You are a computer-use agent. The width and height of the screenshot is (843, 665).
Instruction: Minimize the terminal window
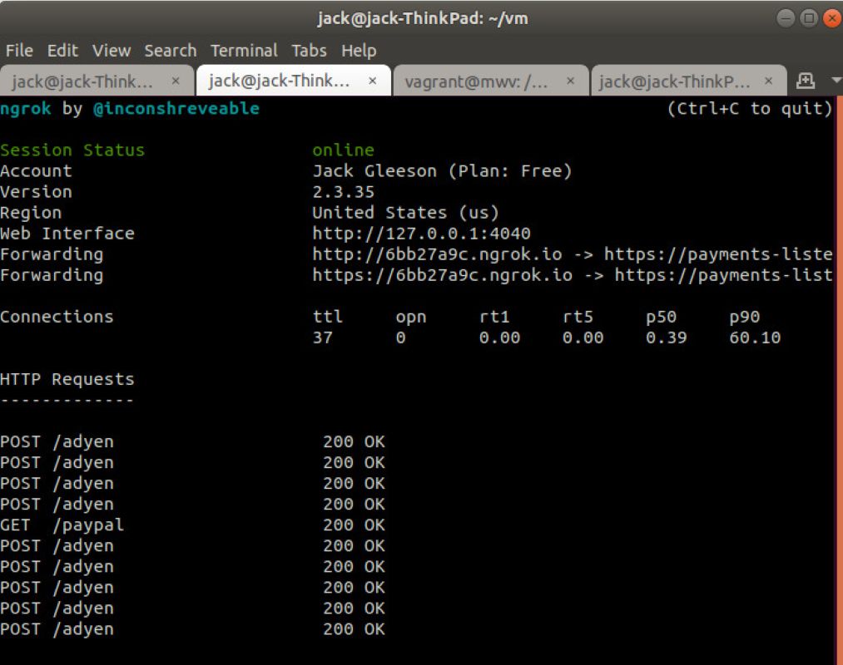pyautogui.click(x=786, y=17)
